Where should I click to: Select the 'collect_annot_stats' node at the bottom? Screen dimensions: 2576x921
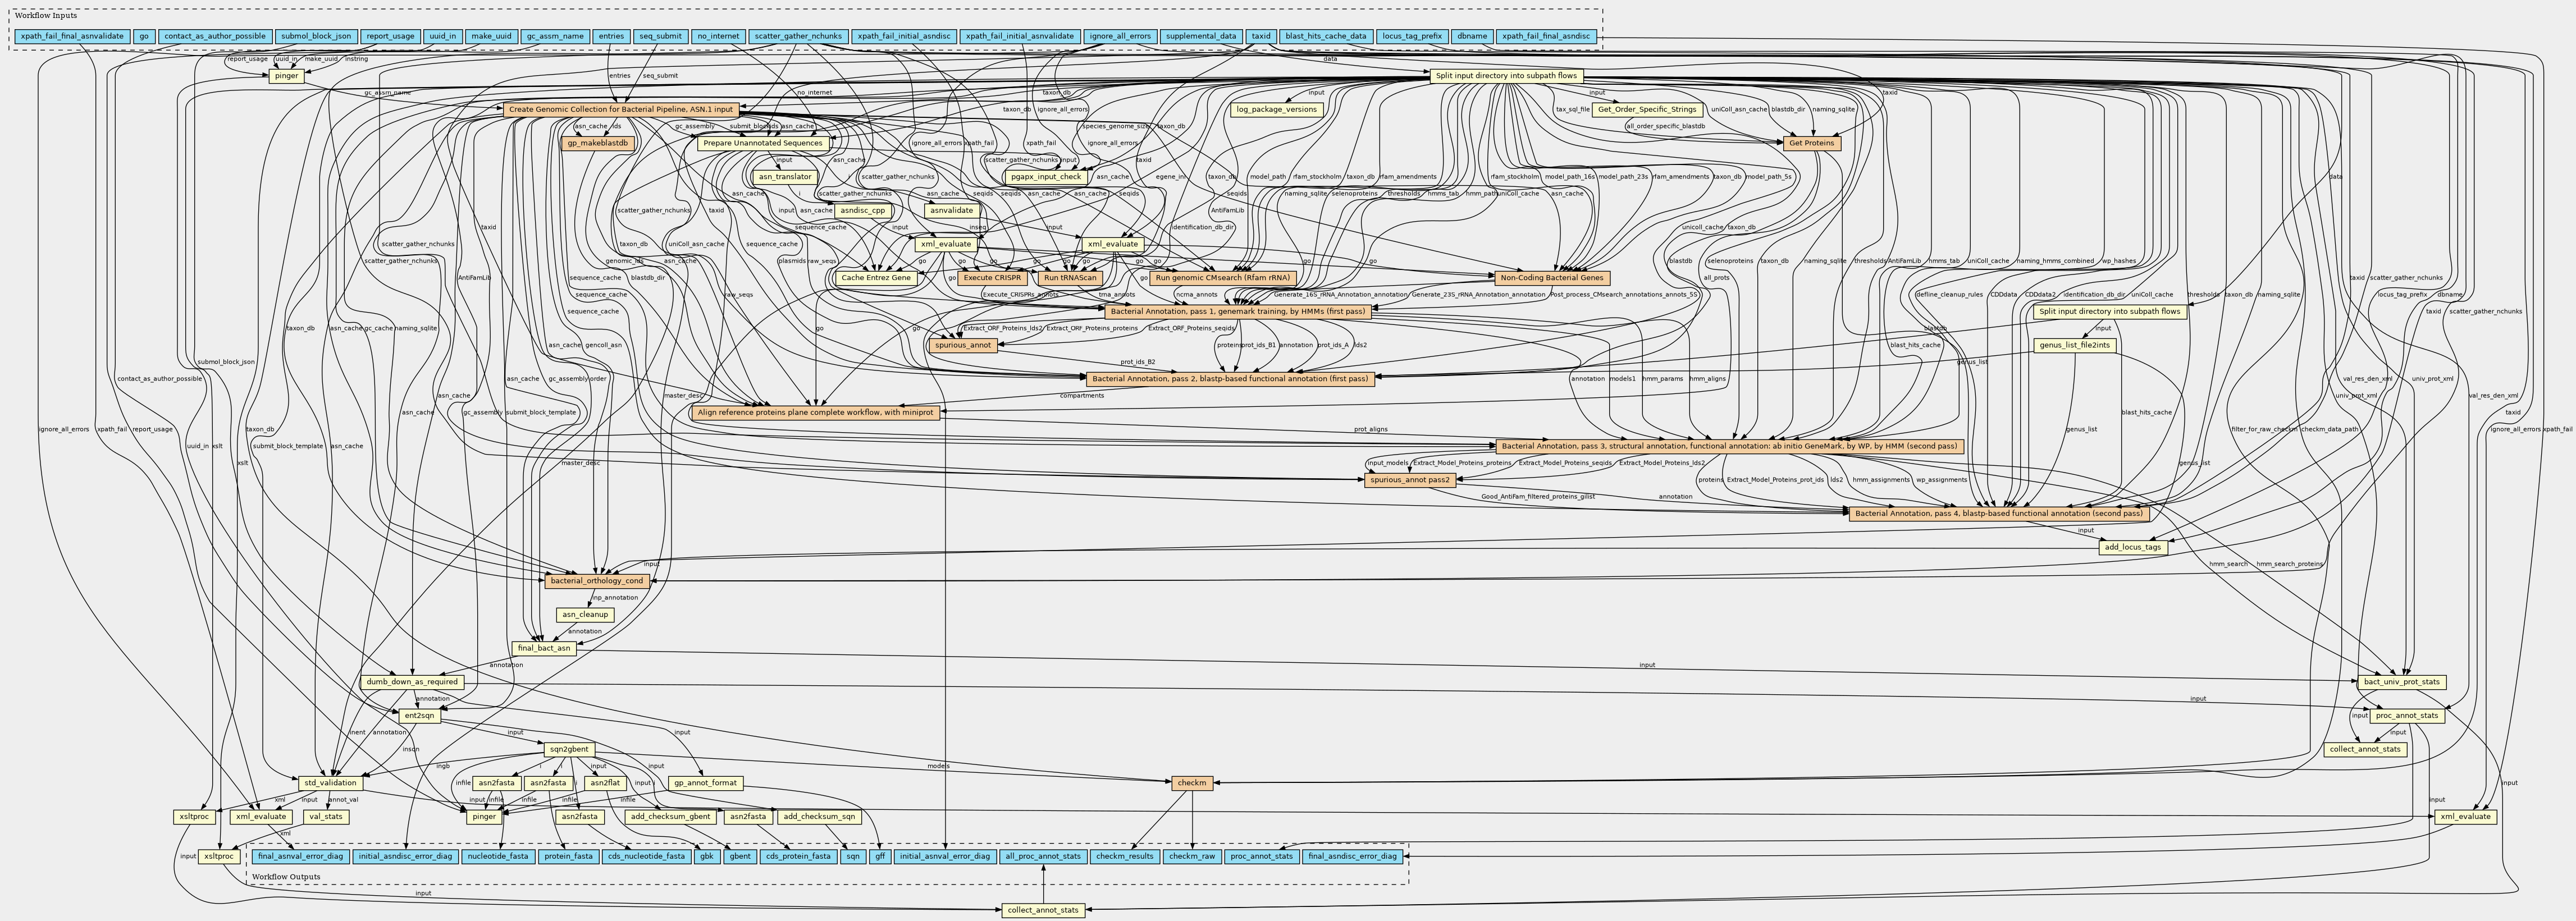click(1043, 910)
